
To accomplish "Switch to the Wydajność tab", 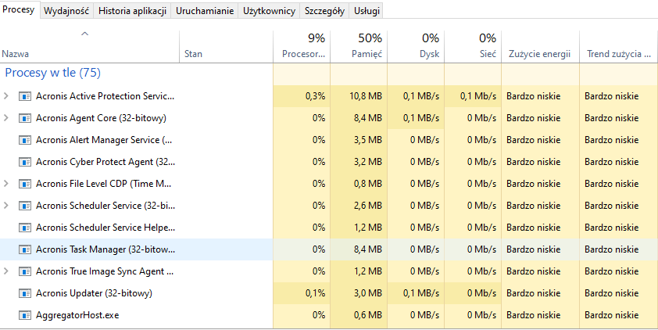I will pos(66,11).
